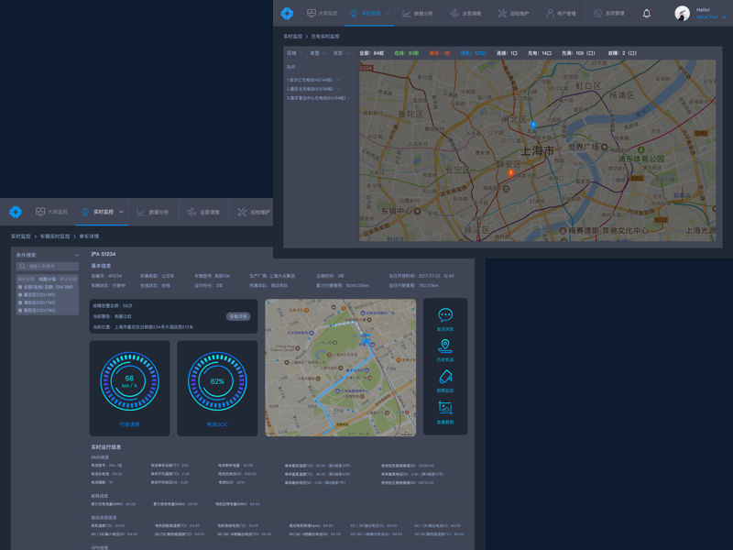Viewport: 733px width, 550px height.
Task: Click the blue logo in vehicle detail window
Action: pos(16,212)
